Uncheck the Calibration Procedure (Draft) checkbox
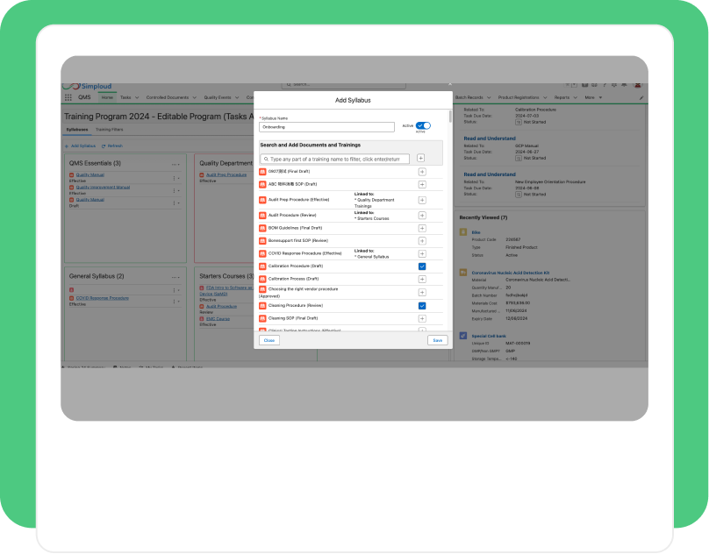Screen dimensions: 709x554 422,266
